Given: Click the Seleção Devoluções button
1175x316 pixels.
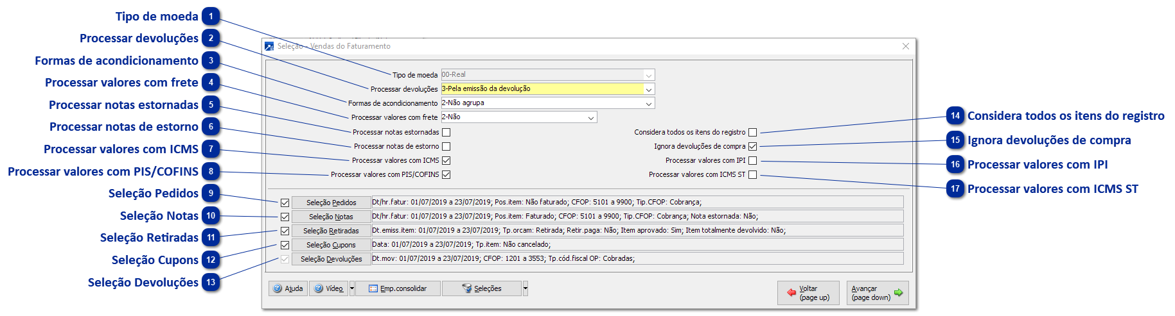Looking at the screenshot, I should pos(331,259).
